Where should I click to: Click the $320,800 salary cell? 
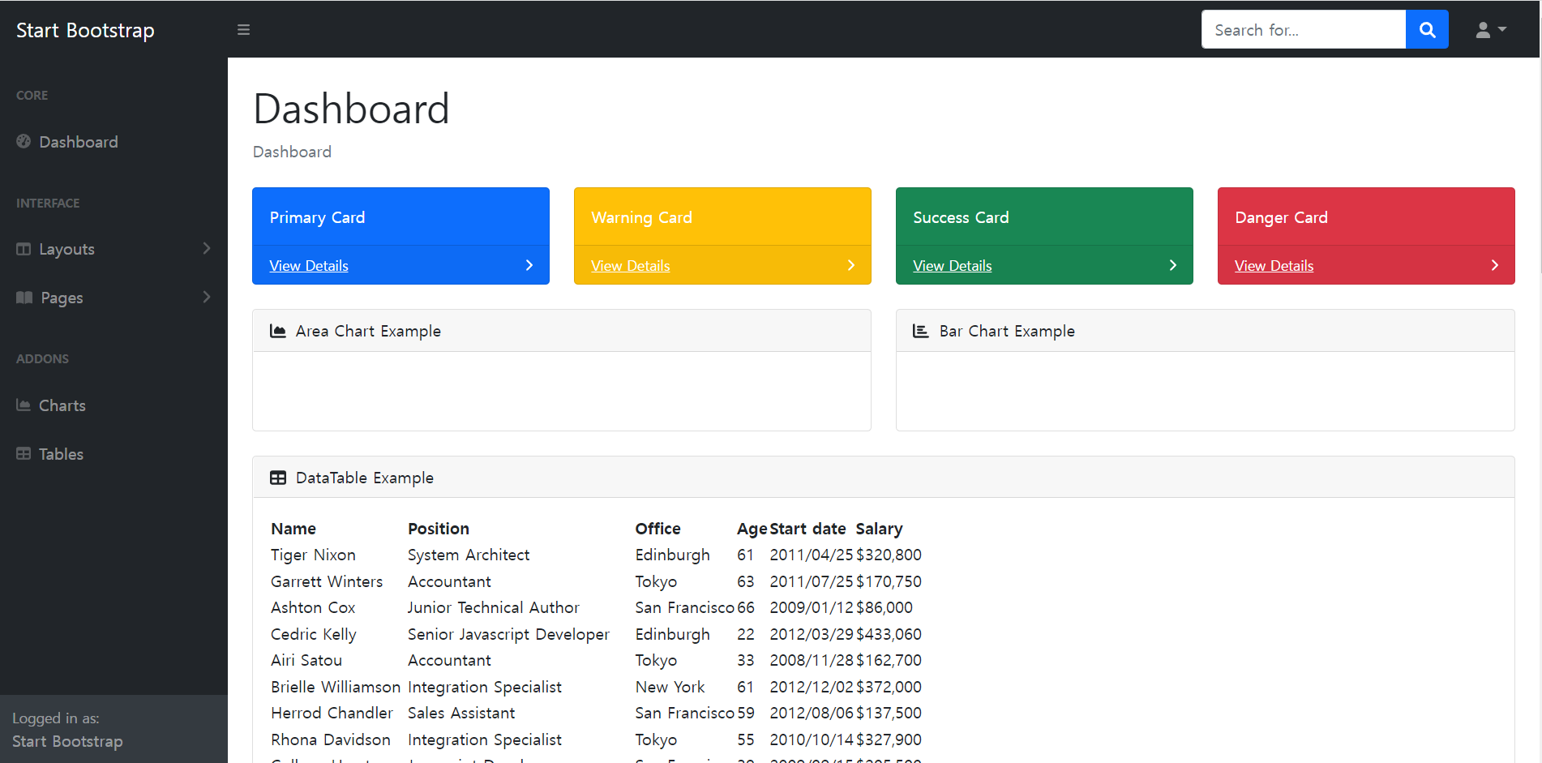point(889,555)
